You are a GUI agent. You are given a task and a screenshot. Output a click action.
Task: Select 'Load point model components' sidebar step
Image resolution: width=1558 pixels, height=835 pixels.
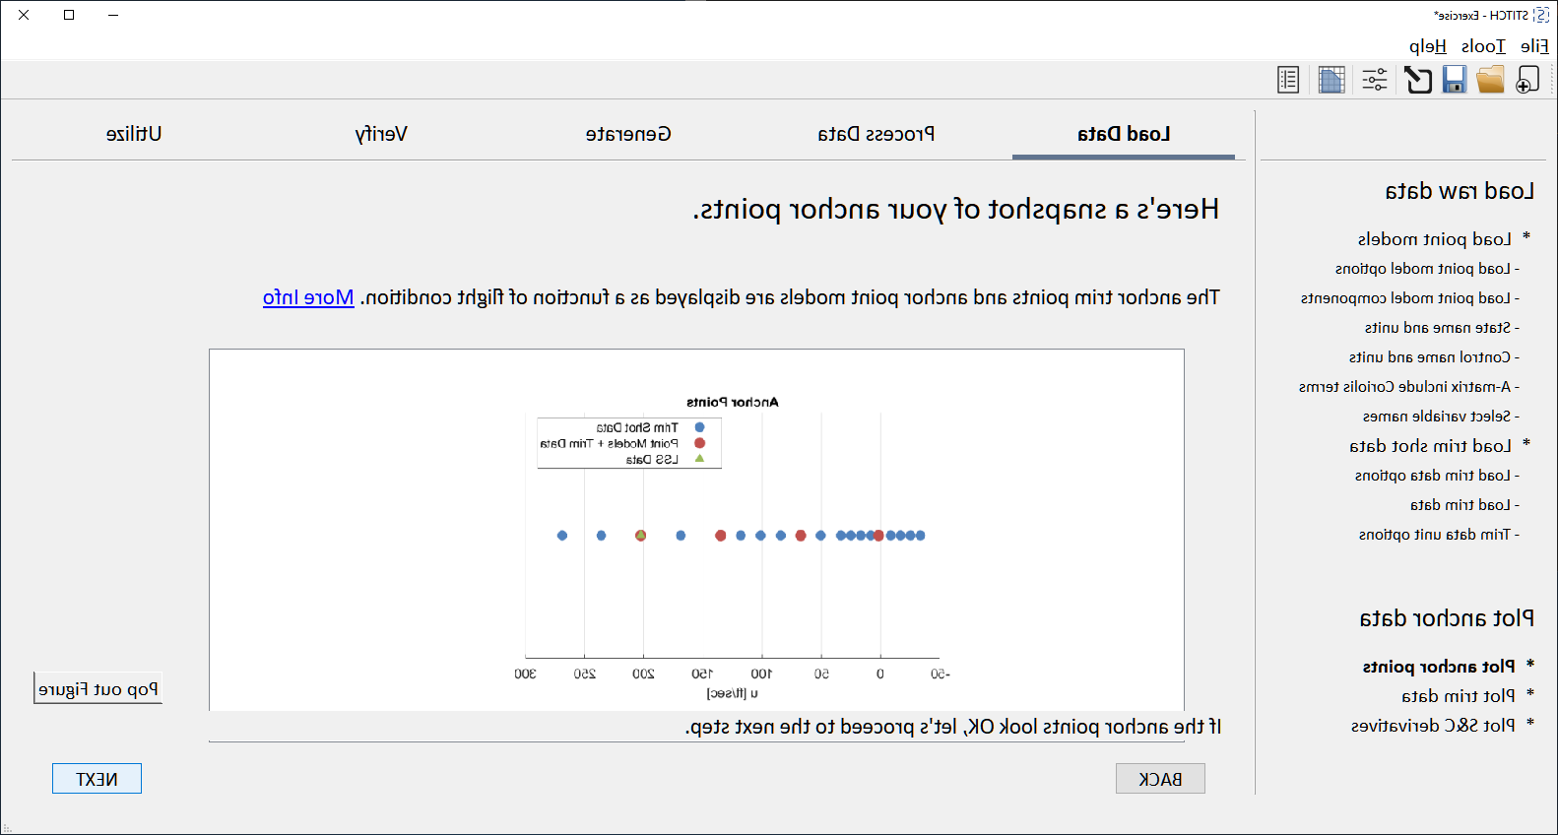coord(1410,298)
